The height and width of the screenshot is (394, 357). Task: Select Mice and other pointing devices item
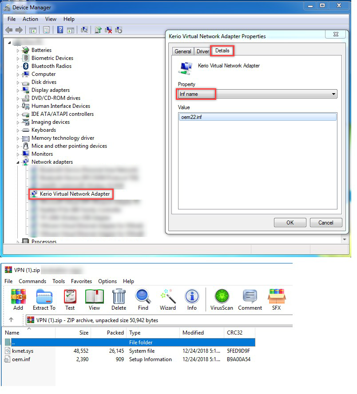click(69, 146)
